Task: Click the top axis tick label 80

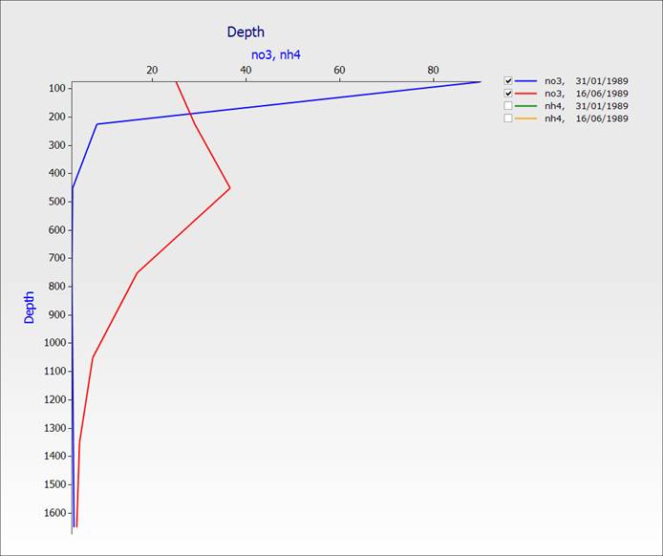Action: pos(433,70)
